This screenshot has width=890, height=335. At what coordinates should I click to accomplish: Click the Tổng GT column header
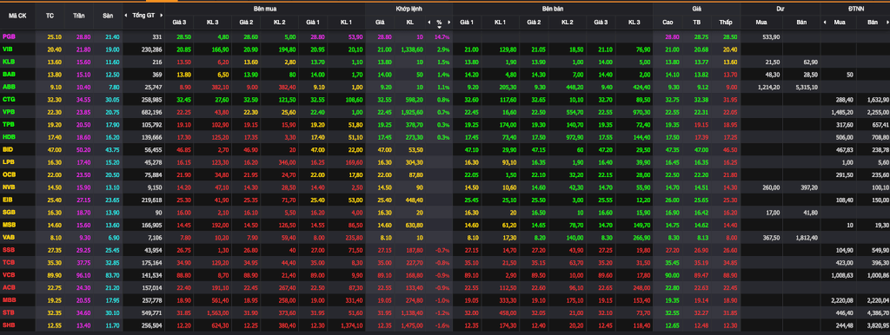pyautogui.click(x=143, y=16)
